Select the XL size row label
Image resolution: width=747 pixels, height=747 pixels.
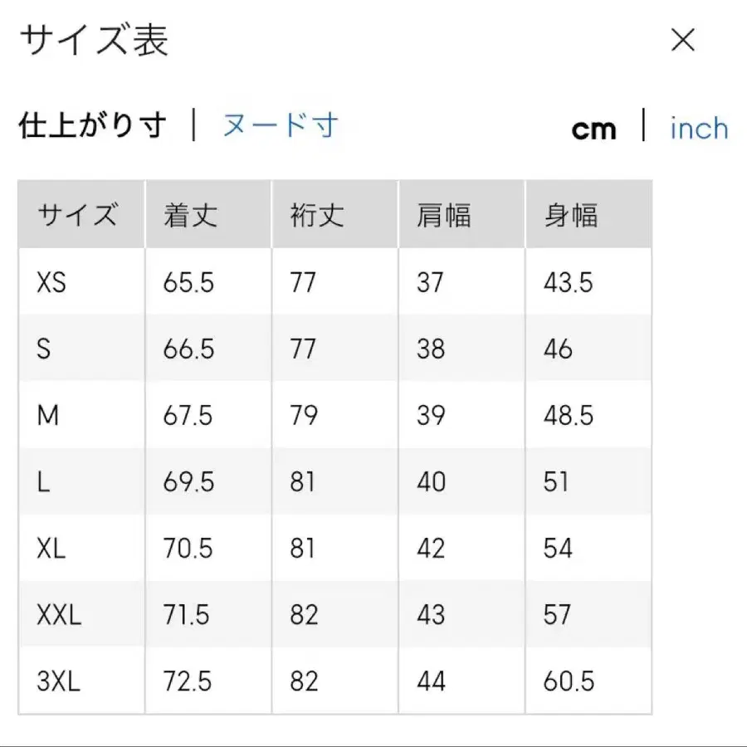click(x=51, y=549)
